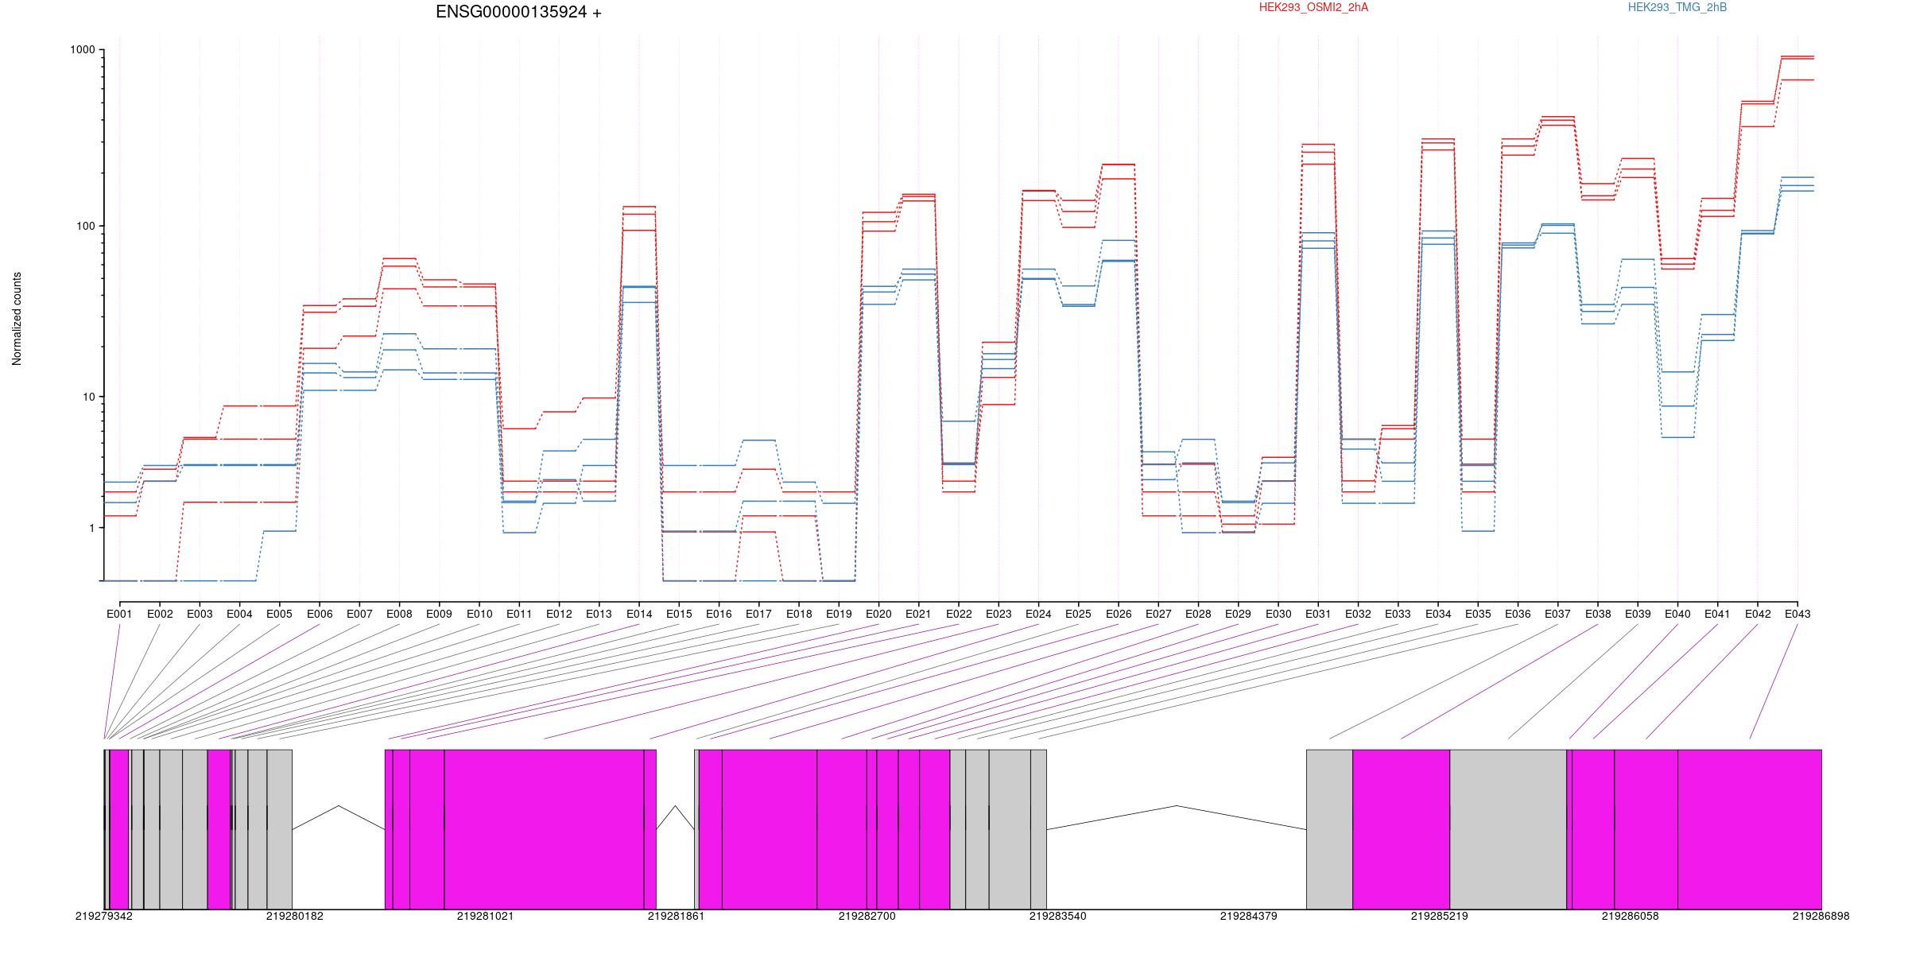Click the Normalized counts y-axis label
The height and width of the screenshot is (954, 1908).
[17, 319]
